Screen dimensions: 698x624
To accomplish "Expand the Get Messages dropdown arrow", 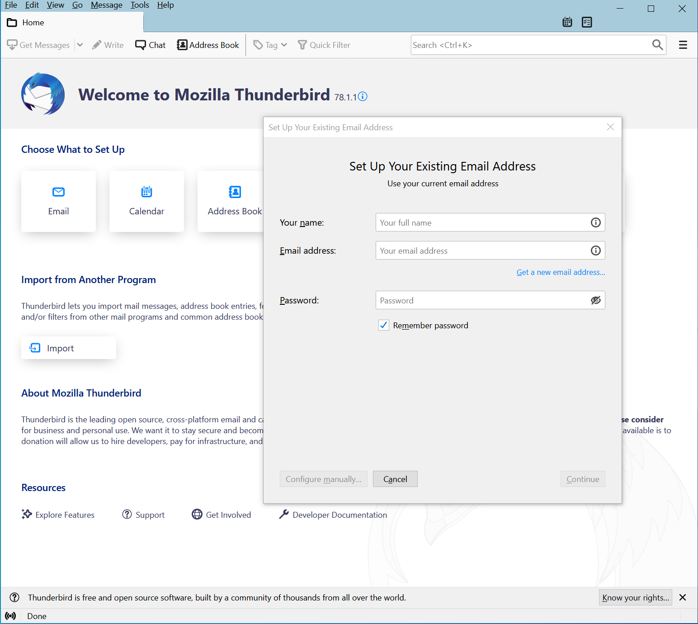I will (80, 45).
